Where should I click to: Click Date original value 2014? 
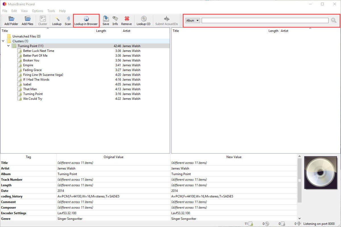61,191
